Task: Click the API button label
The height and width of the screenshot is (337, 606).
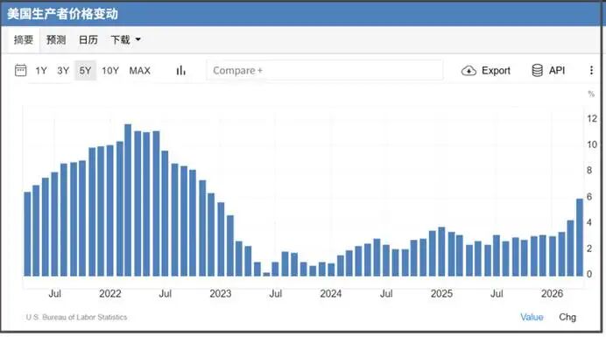Action: (557, 70)
